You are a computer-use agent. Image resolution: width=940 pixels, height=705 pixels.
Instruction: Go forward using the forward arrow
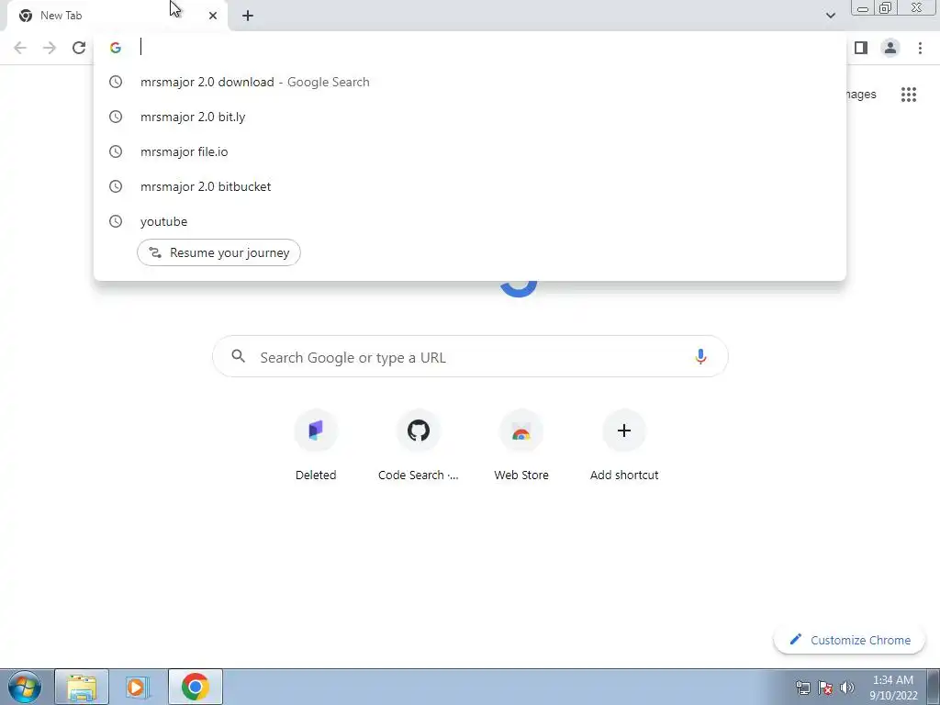pyautogui.click(x=50, y=48)
